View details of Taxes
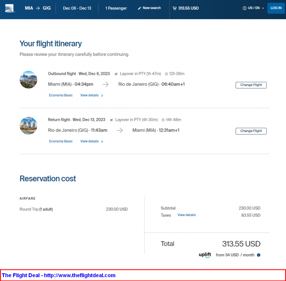This screenshot has height=281, width=286. tap(187, 215)
